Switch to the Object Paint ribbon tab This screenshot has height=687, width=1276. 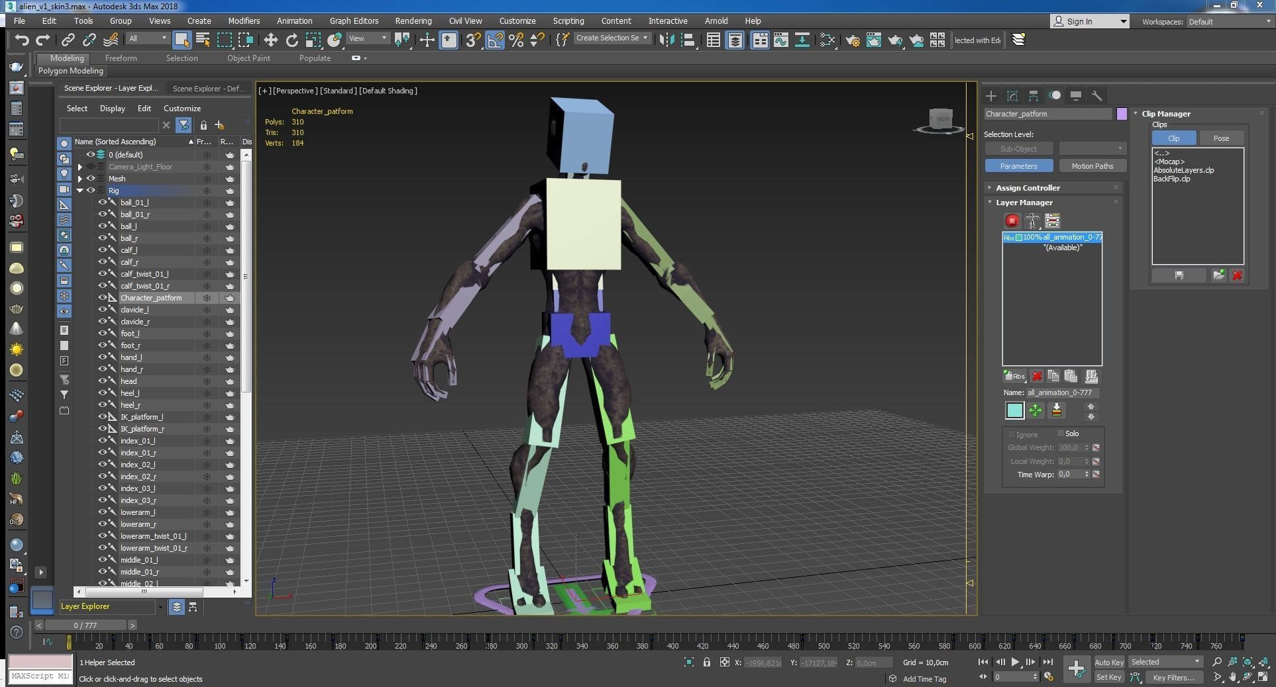coord(248,58)
